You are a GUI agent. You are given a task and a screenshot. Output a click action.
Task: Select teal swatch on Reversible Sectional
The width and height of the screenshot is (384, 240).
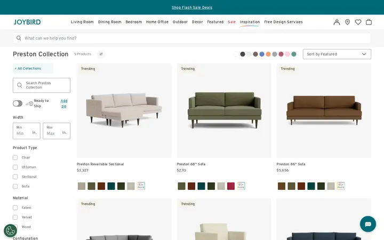[111, 186]
